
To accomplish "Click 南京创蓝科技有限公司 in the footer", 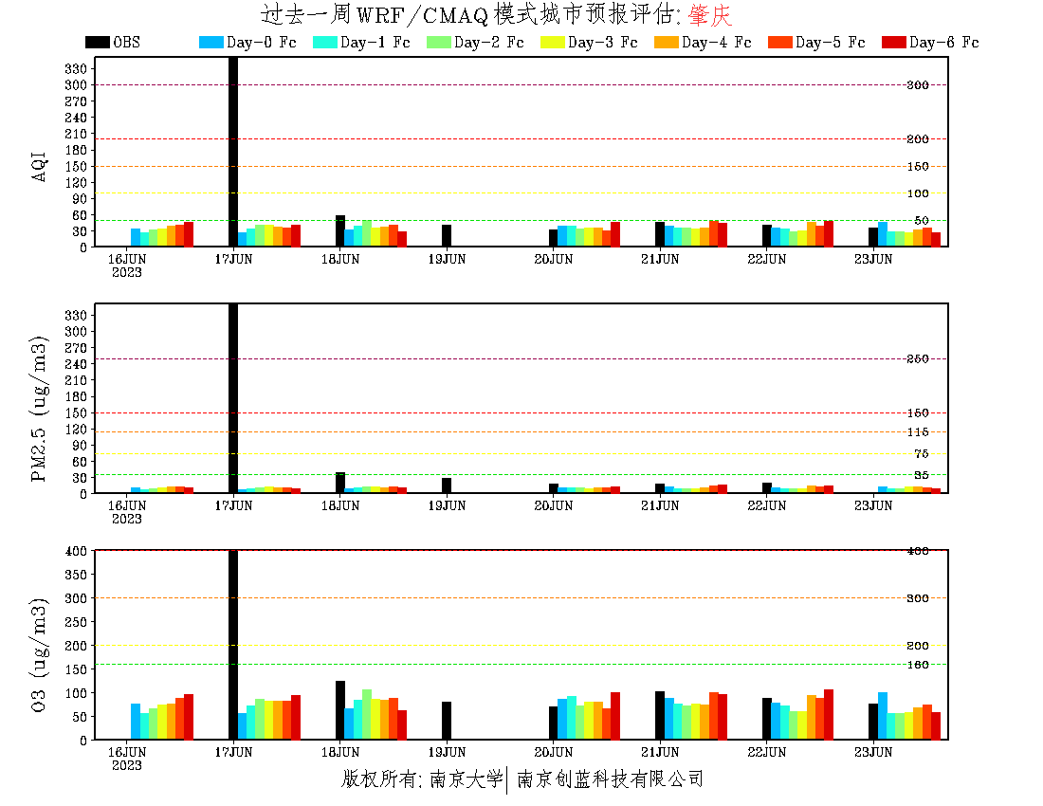I will pos(610,779).
